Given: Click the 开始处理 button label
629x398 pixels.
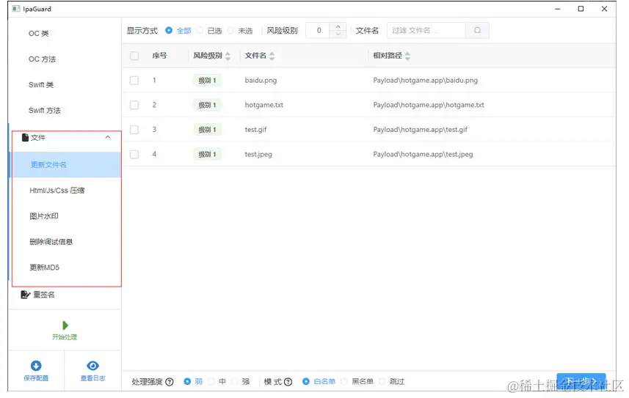Looking at the screenshot, I should 65,337.
